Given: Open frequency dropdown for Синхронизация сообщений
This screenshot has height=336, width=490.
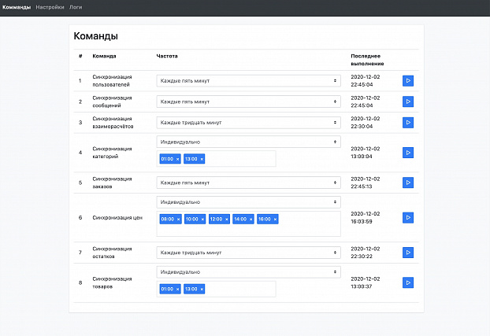Looking at the screenshot, I should tap(248, 102).
